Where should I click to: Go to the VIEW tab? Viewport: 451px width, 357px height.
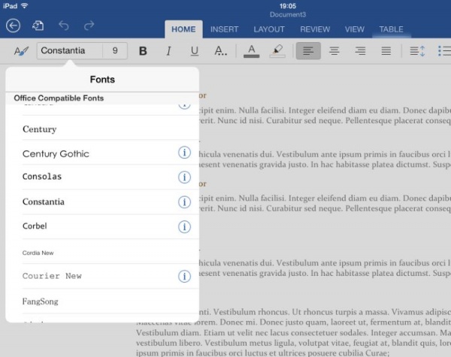coord(355,29)
